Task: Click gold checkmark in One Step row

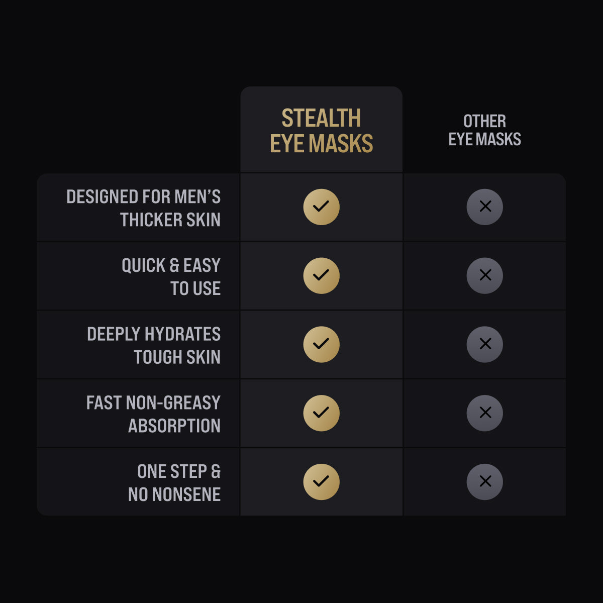Action: pos(321,482)
